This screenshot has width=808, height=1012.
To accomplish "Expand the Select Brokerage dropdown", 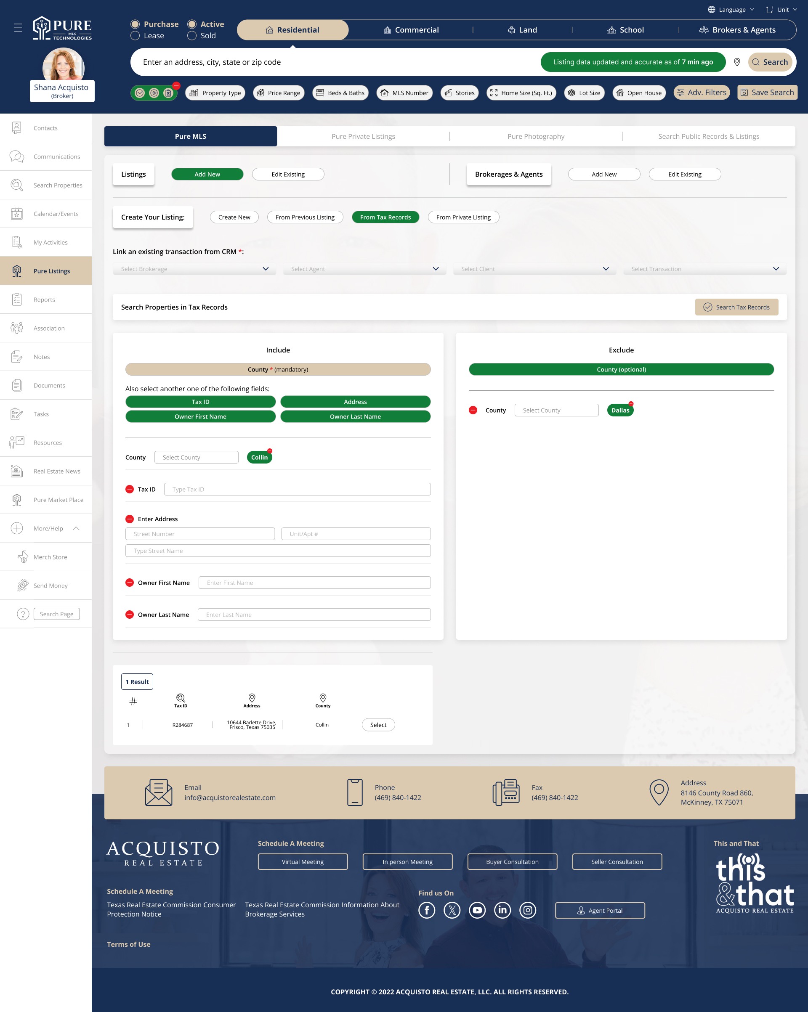I will tap(194, 269).
